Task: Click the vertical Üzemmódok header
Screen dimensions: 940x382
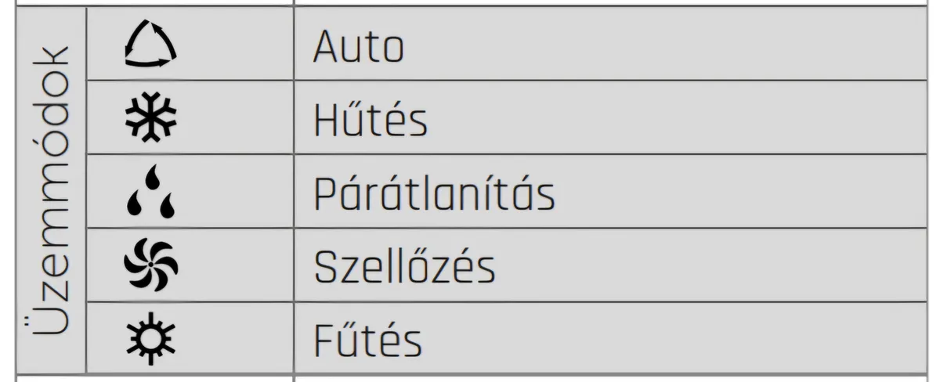Action: (51, 191)
